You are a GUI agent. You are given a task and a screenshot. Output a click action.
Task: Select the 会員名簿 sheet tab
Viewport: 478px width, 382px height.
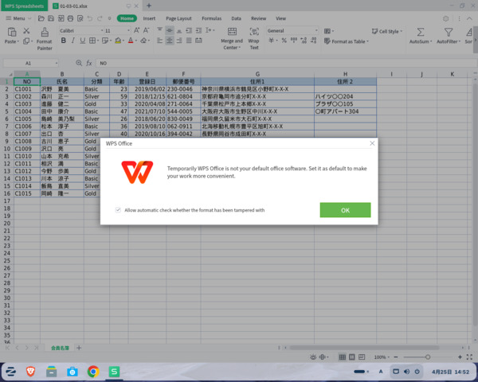[60, 348]
